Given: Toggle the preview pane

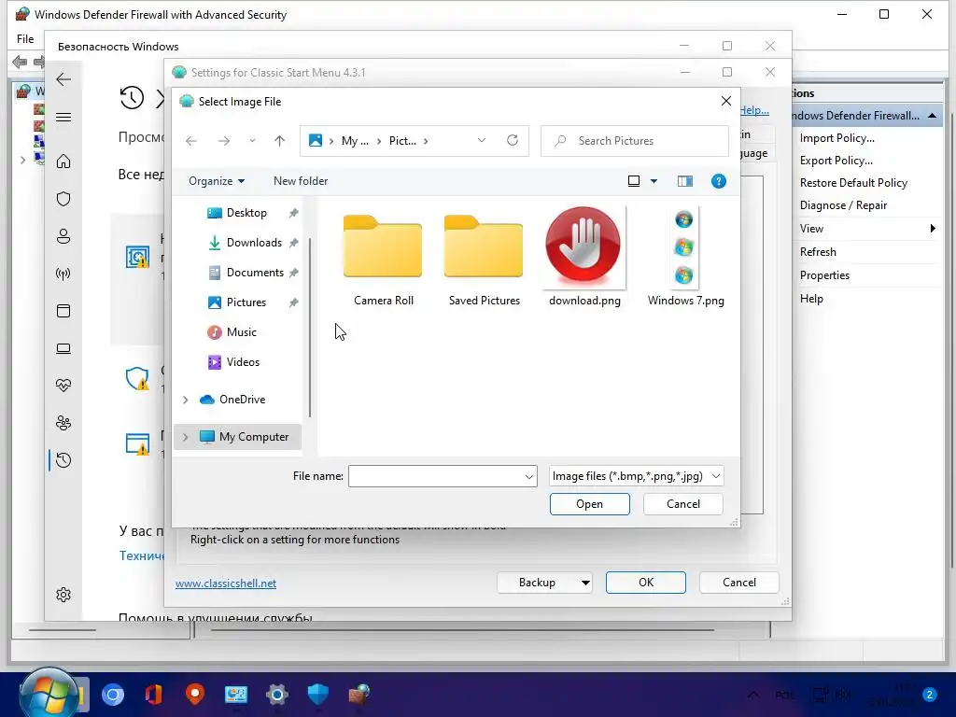Looking at the screenshot, I should [684, 181].
